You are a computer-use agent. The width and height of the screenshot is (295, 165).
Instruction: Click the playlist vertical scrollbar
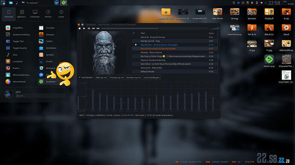coord(218,57)
